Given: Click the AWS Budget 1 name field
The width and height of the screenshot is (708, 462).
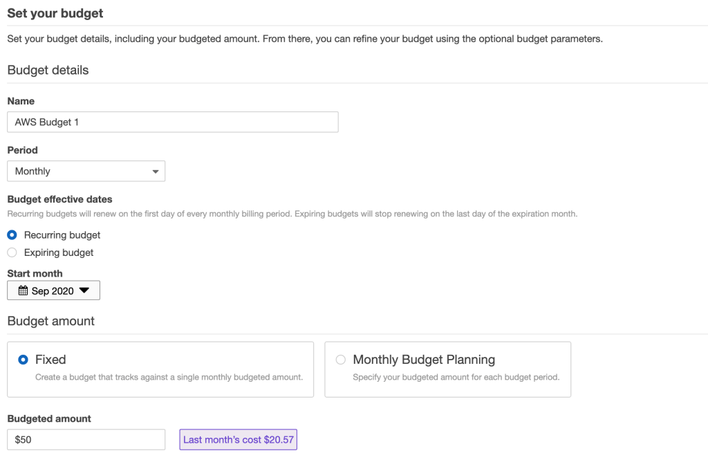Looking at the screenshot, I should [173, 122].
